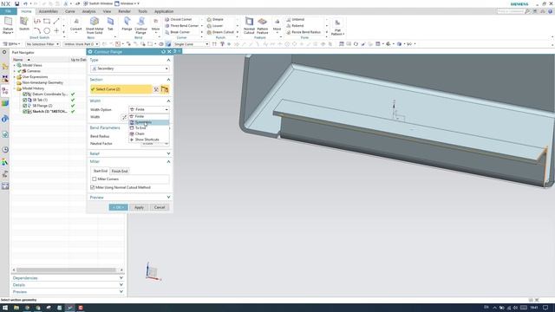This screenshot has width=555, height=312.
Task: Open the Width Option dropdown
Action: (149, 110)
